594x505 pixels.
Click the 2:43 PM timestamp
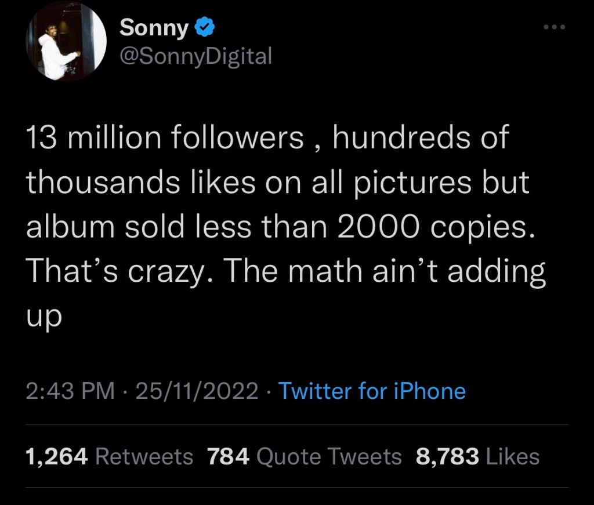[70, 391]
